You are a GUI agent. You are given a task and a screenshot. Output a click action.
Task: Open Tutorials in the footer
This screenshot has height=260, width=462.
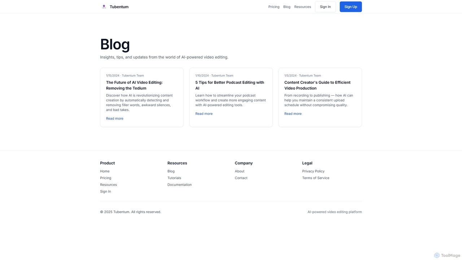(x=174, y=178)
